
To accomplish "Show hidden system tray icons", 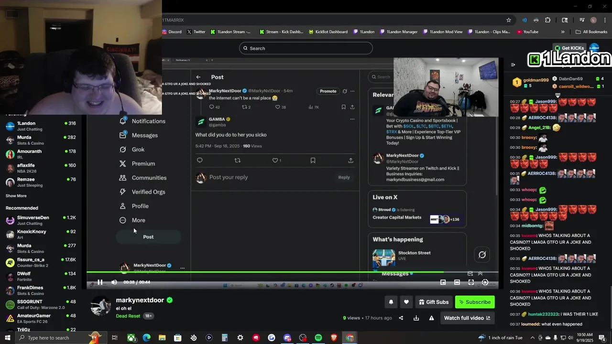I will coord(534,338).
